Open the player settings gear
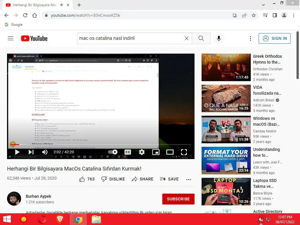Screen dimensions: 300x225 [142, 152]
